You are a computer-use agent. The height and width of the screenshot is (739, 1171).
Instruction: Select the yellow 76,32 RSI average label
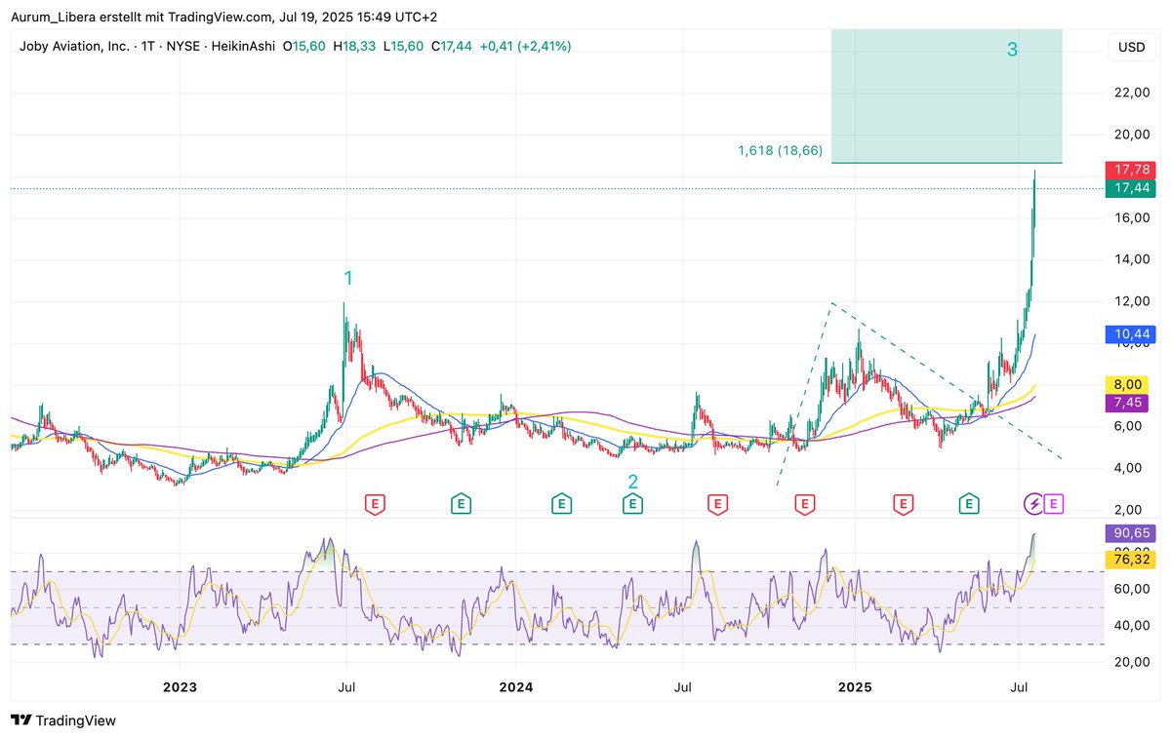point(1131,559)
